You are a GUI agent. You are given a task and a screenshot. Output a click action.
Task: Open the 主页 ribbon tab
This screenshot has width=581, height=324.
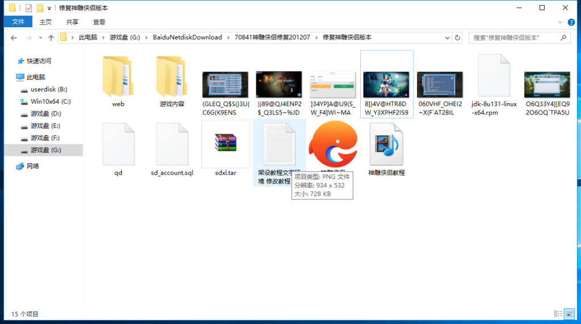pyautogui.click(x=45, y=22)
